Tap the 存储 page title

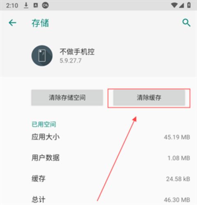pos(40,23)
